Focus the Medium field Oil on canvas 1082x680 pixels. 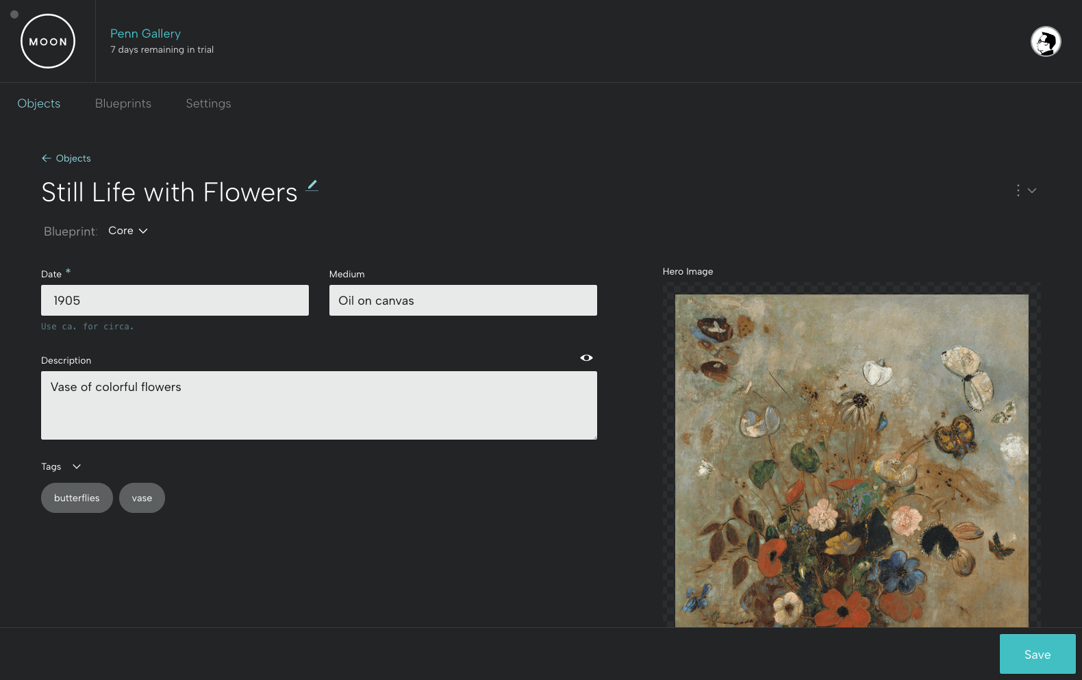pos(463,300)
